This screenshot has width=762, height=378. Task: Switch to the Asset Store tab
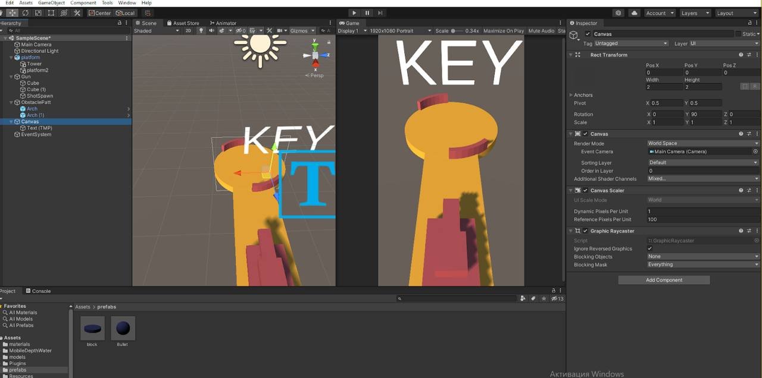click(183, 23)
